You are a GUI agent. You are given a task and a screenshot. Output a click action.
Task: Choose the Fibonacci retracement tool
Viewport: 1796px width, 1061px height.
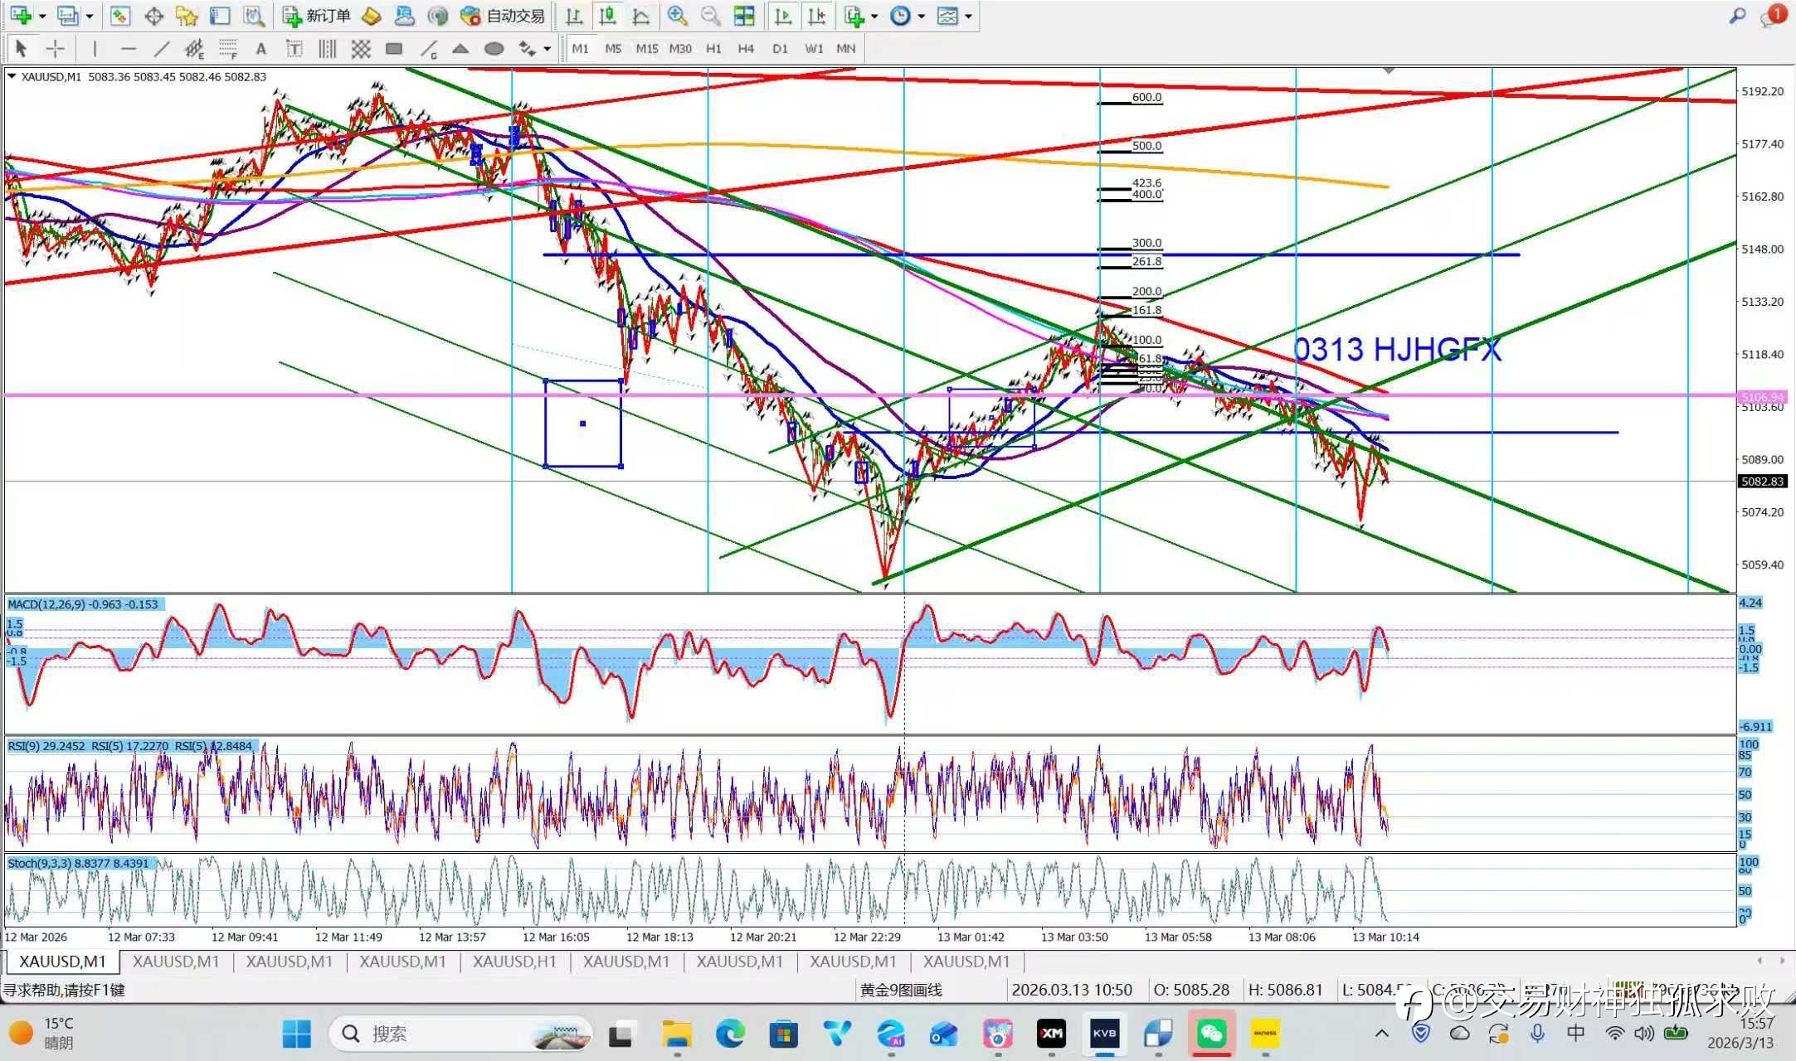coord(227,49)
